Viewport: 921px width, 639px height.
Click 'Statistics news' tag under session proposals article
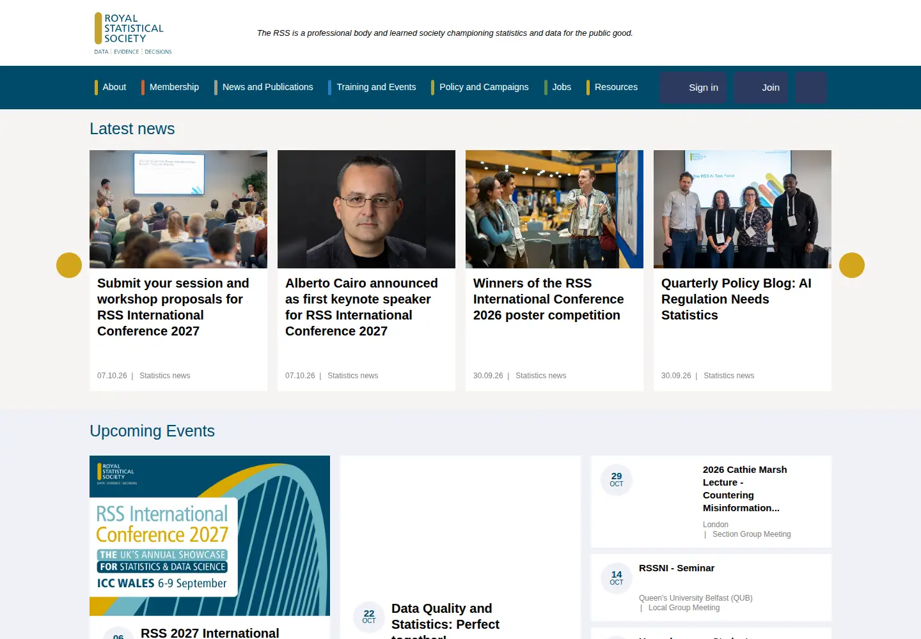(x=164, y=376)
